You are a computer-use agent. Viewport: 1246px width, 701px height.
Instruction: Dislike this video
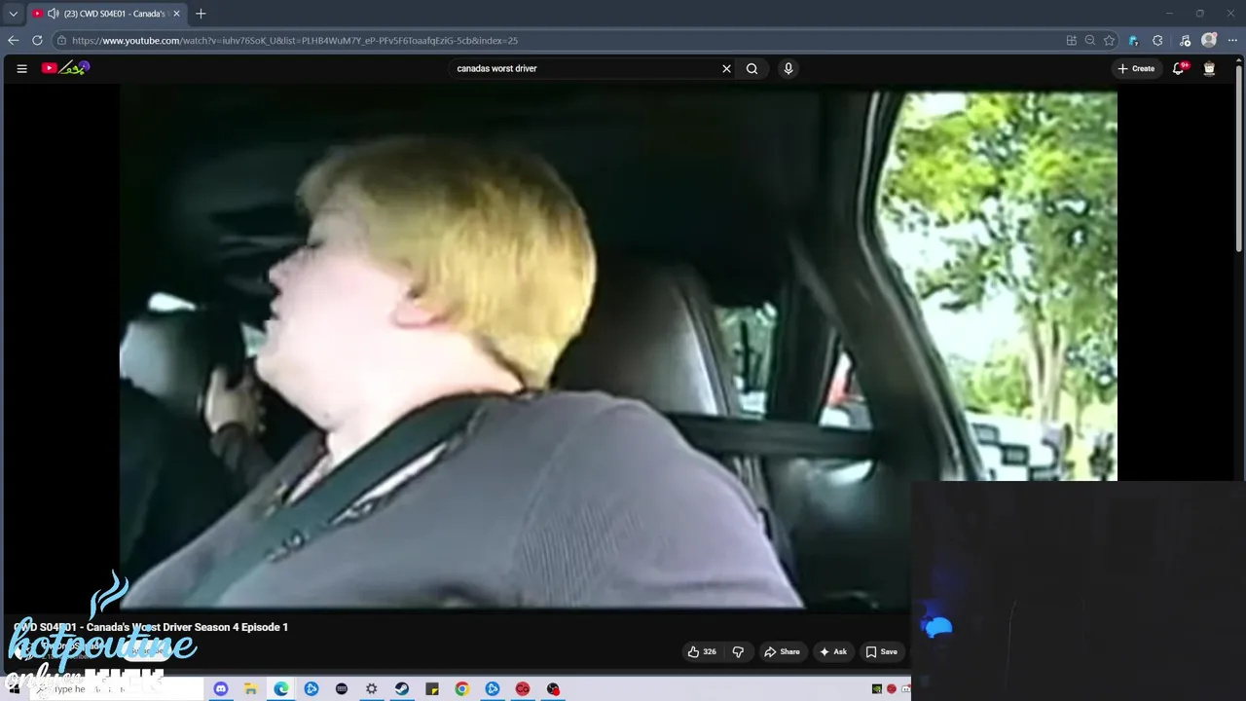(738, 651)
